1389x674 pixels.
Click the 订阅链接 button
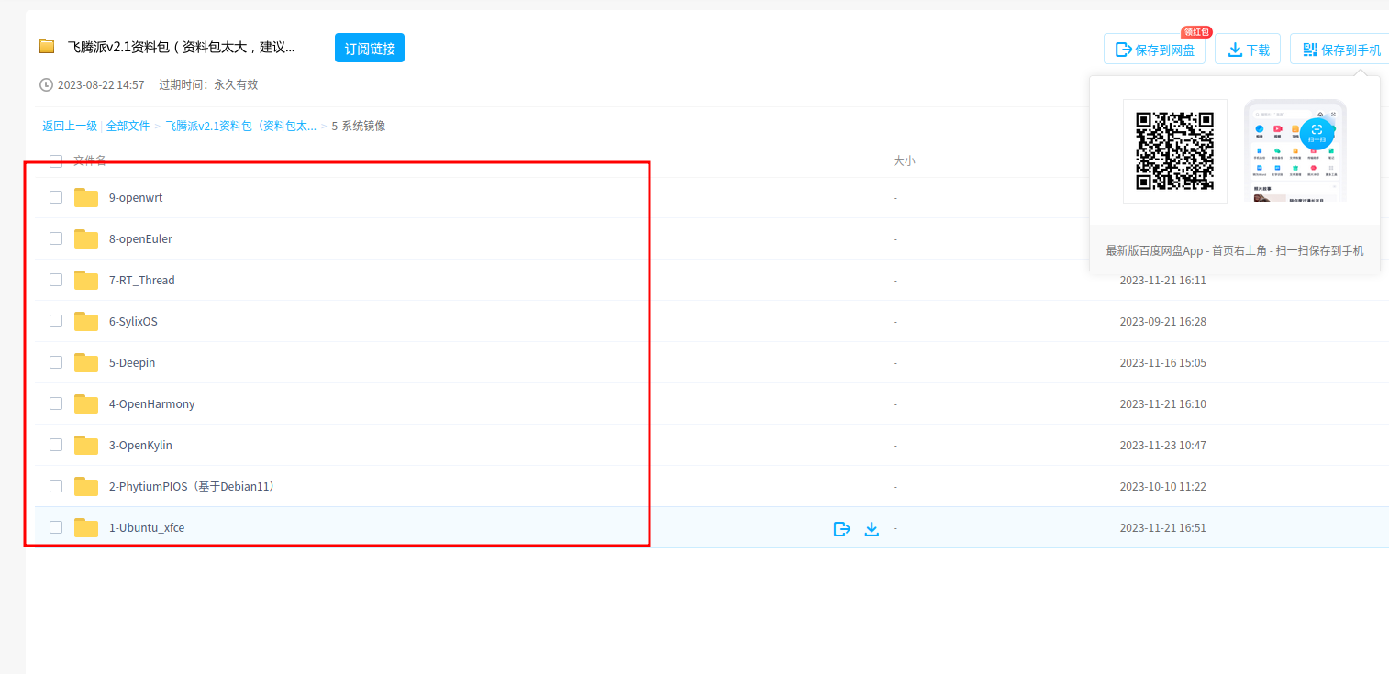point(370,48)
